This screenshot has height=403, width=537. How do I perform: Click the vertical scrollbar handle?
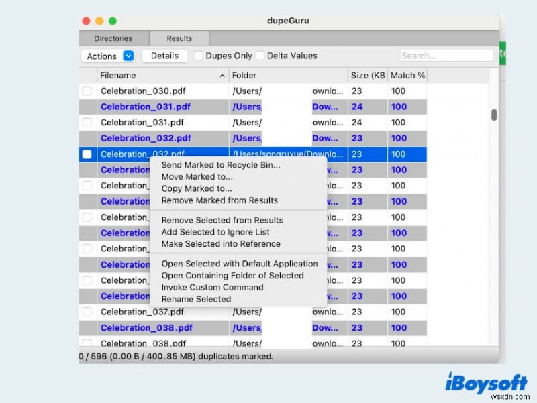coord(494,115)
